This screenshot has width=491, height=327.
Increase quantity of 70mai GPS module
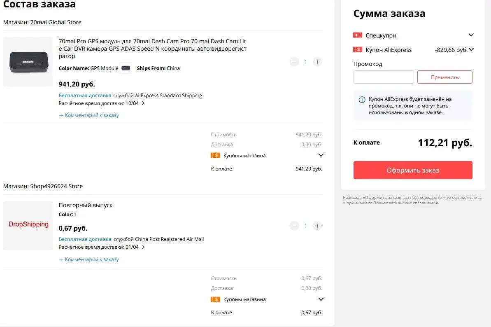[x=317, y=62]
